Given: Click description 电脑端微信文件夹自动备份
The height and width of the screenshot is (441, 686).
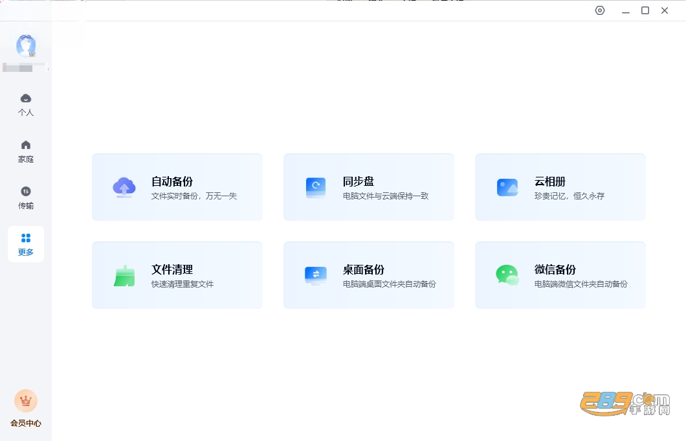Looking at the screenshot, I should (581, 284).
